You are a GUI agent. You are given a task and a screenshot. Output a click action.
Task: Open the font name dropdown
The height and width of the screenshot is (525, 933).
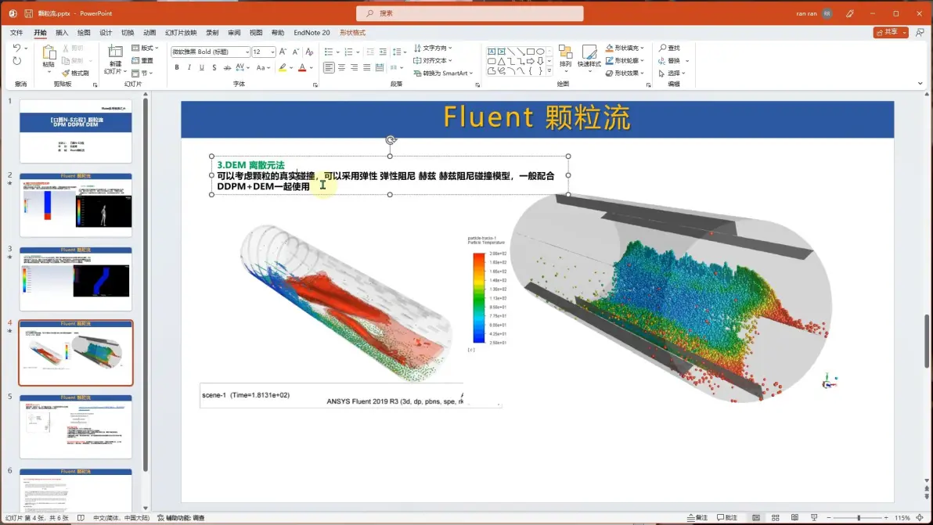247,52
